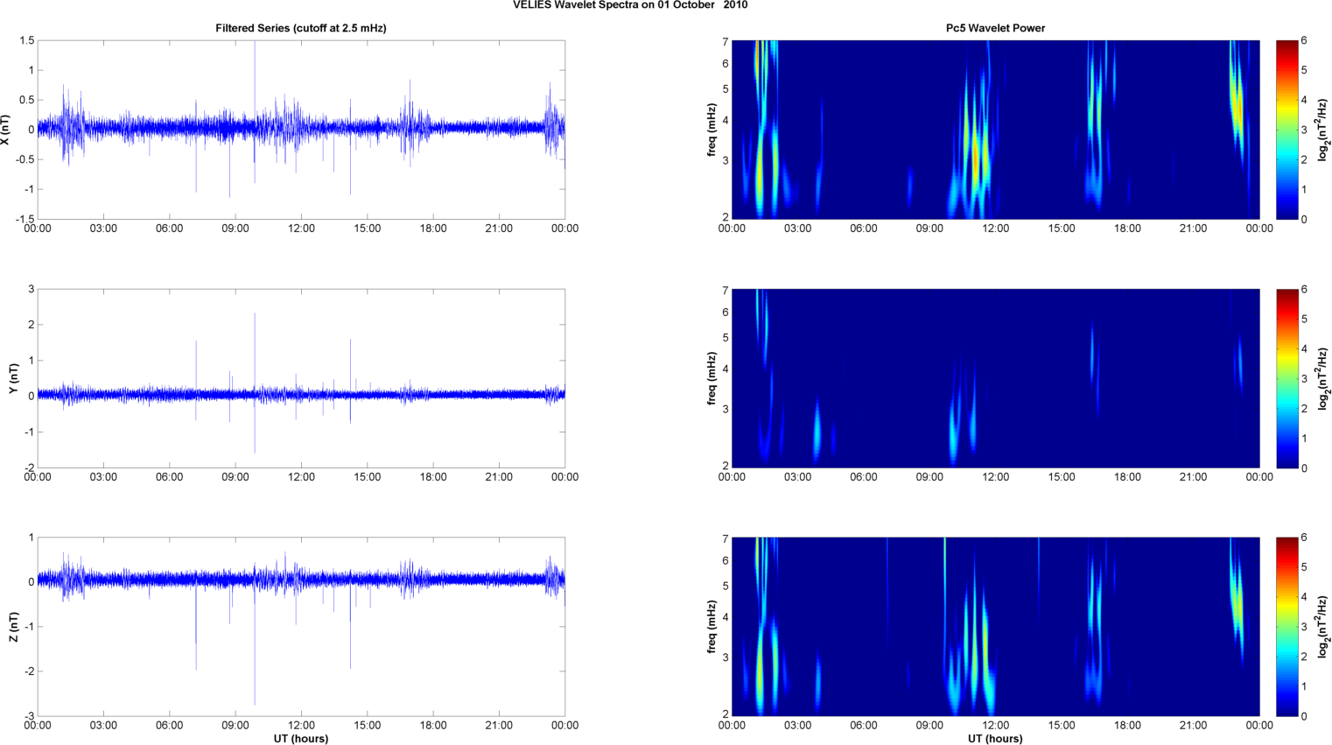Select 'freq (mHz)' label of the middle spectrogram

coord(712,378)
